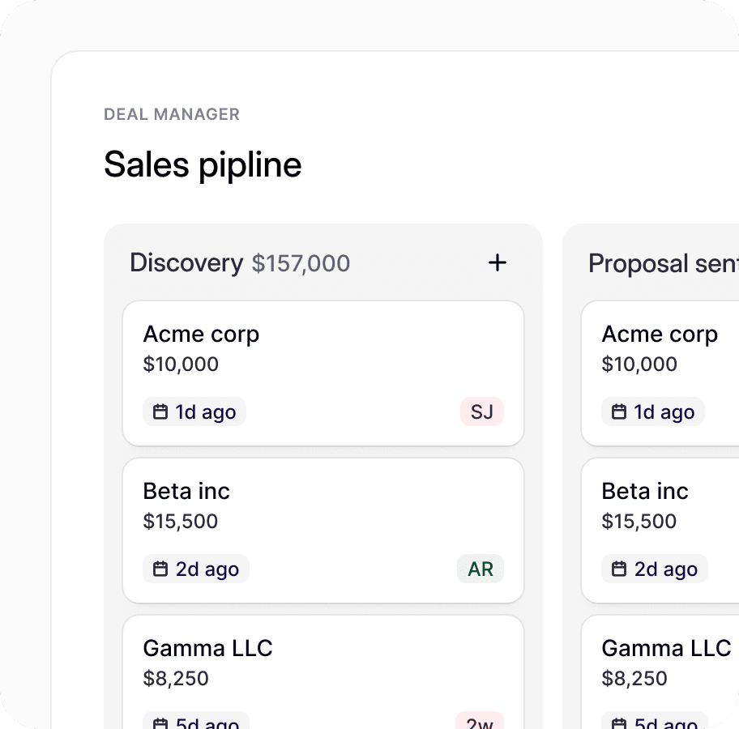Select the AR assignee badge
This screenshot has width=739, height=729.
[x=481, y=569]
